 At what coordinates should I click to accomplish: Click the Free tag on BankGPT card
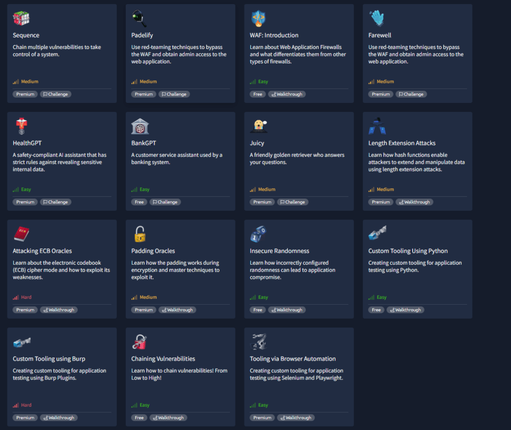tap(139, 202)
